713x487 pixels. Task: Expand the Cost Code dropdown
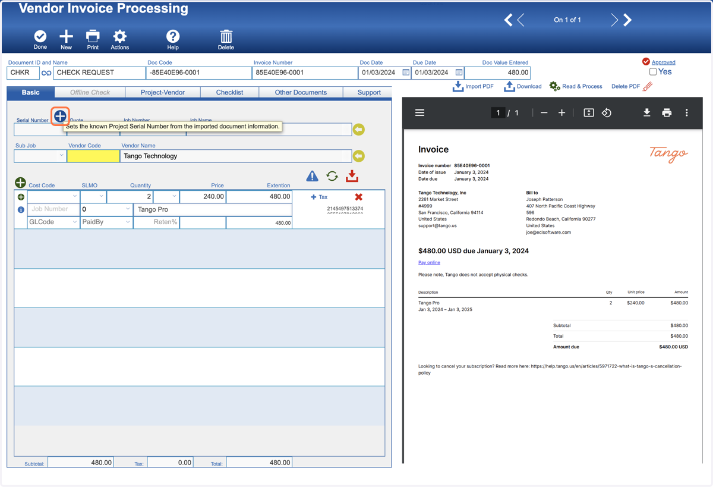pos(74,196)
